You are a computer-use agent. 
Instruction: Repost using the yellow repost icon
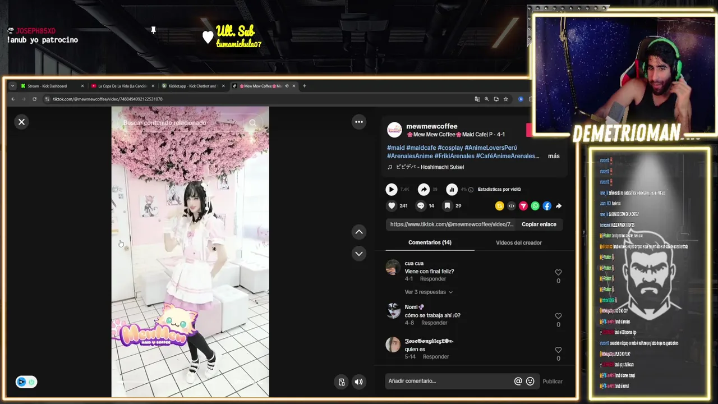[x=499, y=206]
